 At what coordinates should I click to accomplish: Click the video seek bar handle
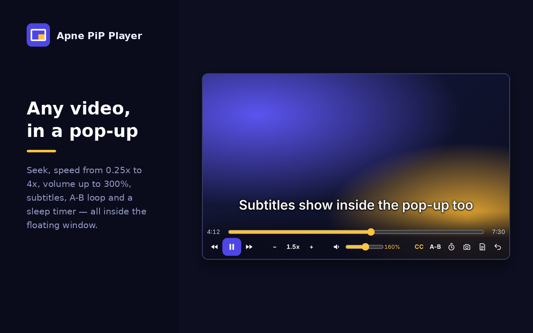click(x=371, y=232)
